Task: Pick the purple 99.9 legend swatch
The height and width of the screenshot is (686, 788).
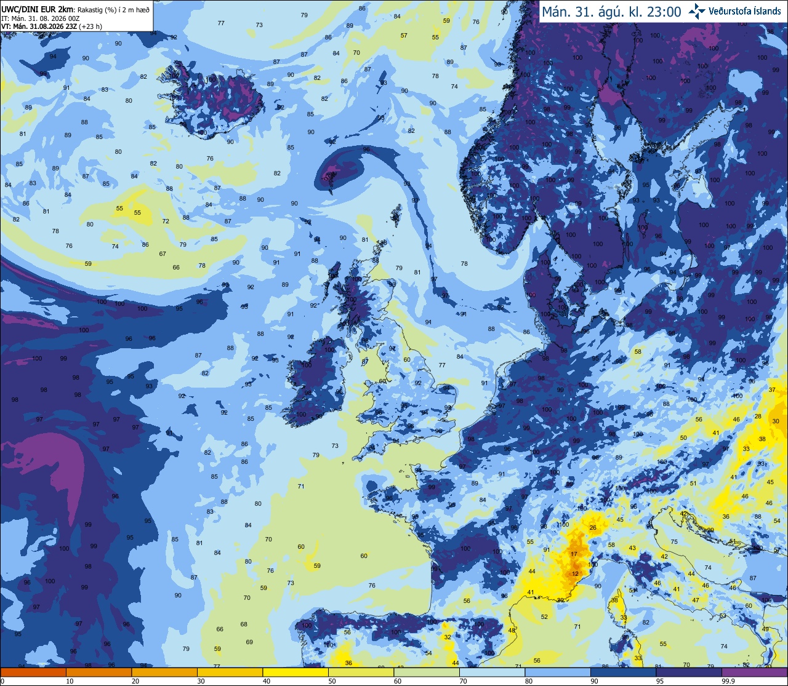Action: point(754,672)
